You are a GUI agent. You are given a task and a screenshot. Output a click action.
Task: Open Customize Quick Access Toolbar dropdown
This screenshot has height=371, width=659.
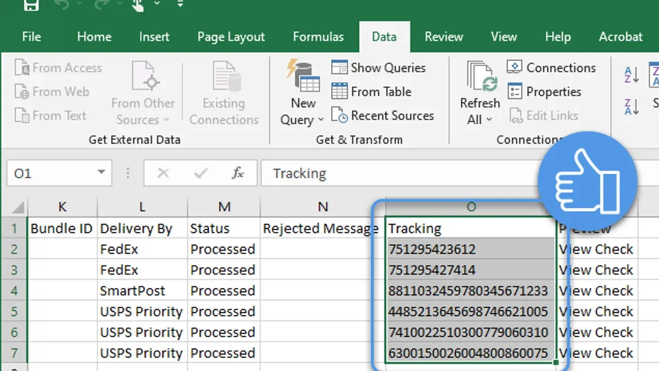coord(180,4)
